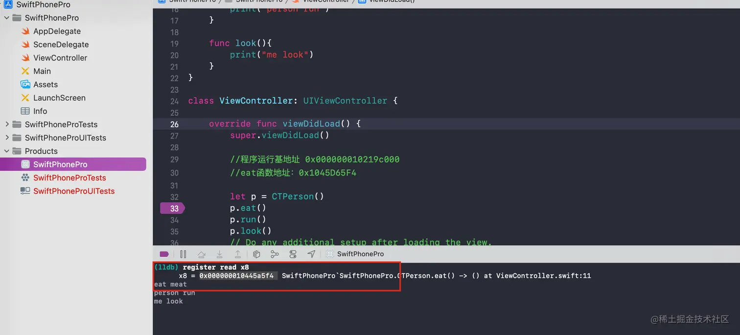Disable the breakpoint on line 33
The image size is (740, 335).
[x=172, y=208]
